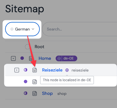This screenshot has width=117, height=108.
Task: Click the Home page document icon
Action: pyautogui.click(x=31, y=58)
